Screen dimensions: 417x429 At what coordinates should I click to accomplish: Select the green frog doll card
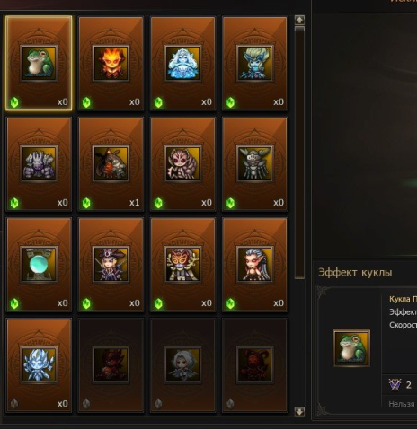coord(39,64)
